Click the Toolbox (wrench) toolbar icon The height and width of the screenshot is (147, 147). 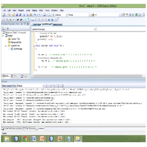point(133,15)
